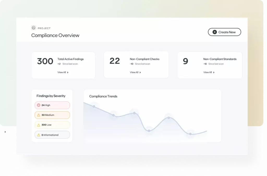Click the Project folder icon
The image size is (267, 176).
click(33, 28)
